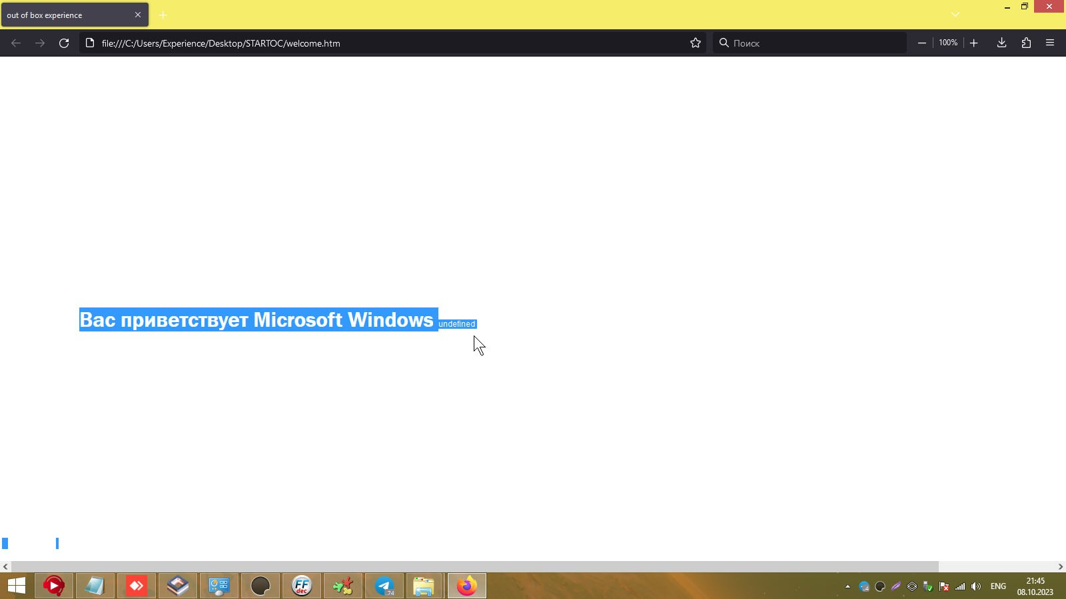Open the colorful puzzle pieces app in taskbar
The image size is (1066, 599).
[343, 586]
